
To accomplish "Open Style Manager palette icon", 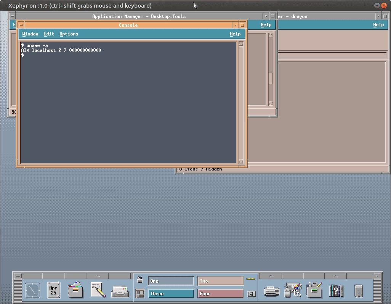I will [293, 290].
